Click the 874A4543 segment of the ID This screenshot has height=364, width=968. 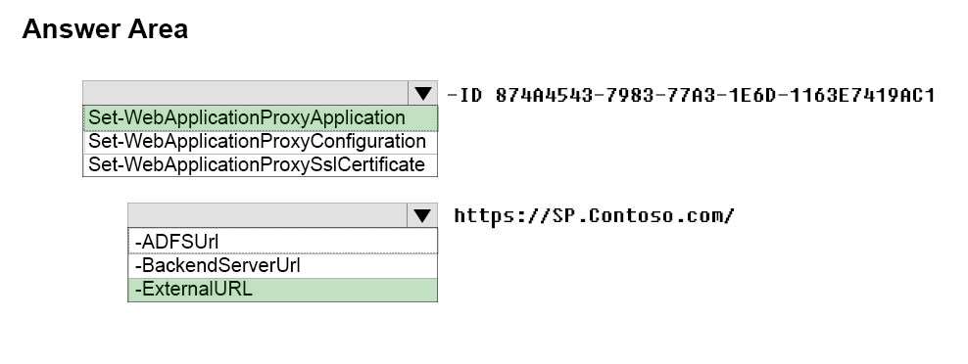click(x=542, y=95)
